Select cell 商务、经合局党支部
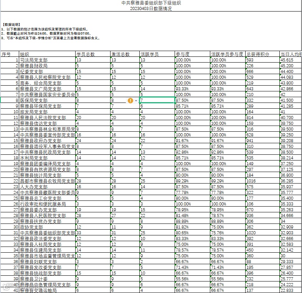This screenshot has height=293, width=302. (x=47, y=83)
